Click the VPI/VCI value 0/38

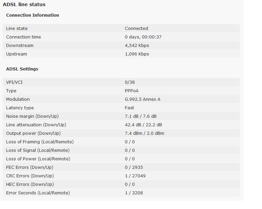[130, 82]
